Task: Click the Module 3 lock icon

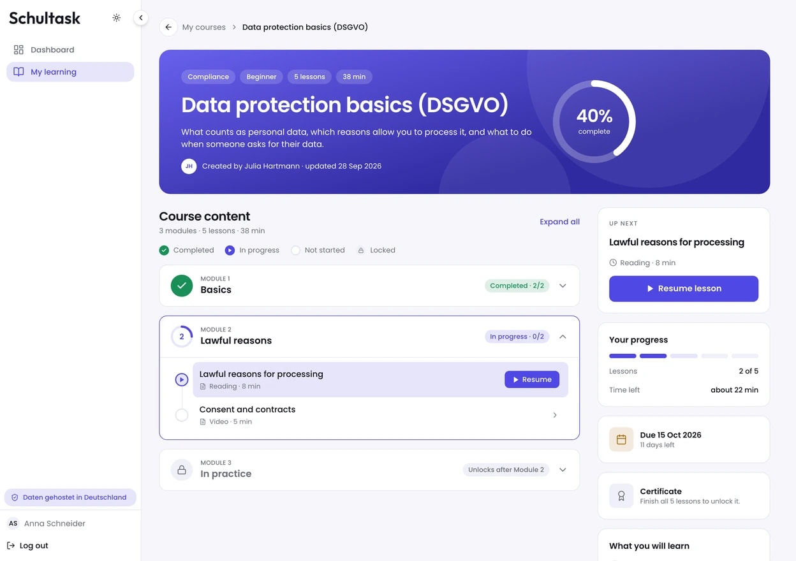Action: (182, 470)
